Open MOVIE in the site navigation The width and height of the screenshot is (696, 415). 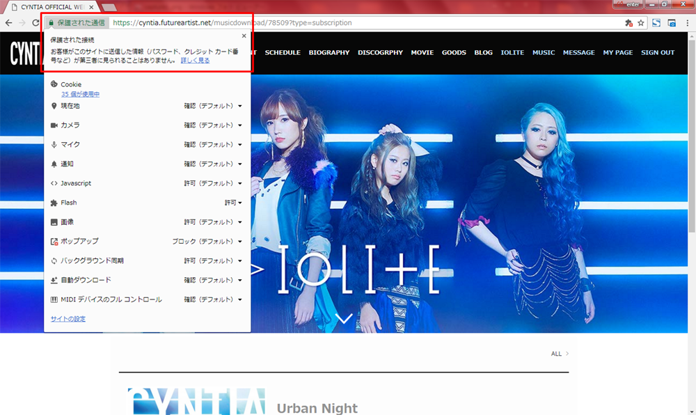(x=422, y=52)
